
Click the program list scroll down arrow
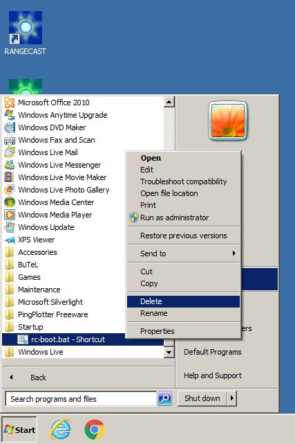pyautogui.click(x=169, y=353)
